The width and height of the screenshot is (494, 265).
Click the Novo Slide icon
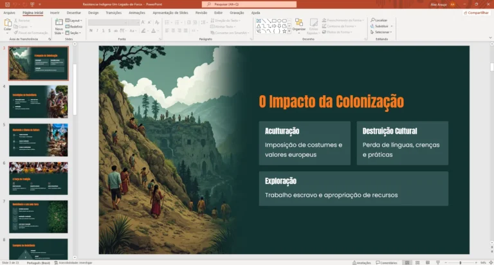(59, 23)
